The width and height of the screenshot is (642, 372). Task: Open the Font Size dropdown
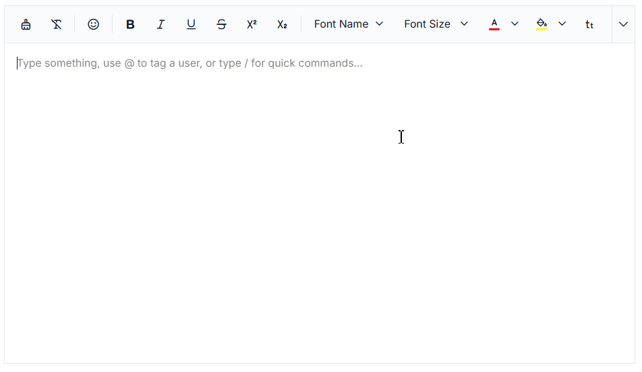[x=436, y=24]
